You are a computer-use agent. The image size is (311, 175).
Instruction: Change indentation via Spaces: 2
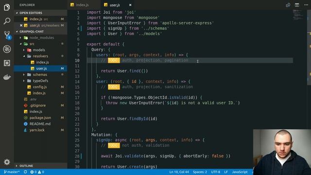click(x=200, y=172)
